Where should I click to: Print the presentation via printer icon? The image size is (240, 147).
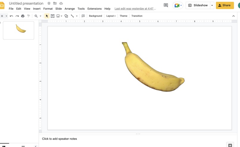pyautogui.click(x=23, y=16)
